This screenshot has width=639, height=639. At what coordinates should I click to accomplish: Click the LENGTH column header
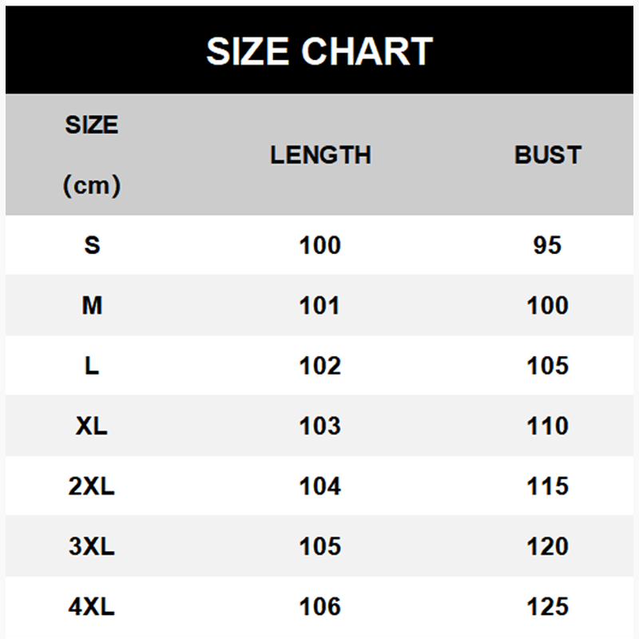320,155
